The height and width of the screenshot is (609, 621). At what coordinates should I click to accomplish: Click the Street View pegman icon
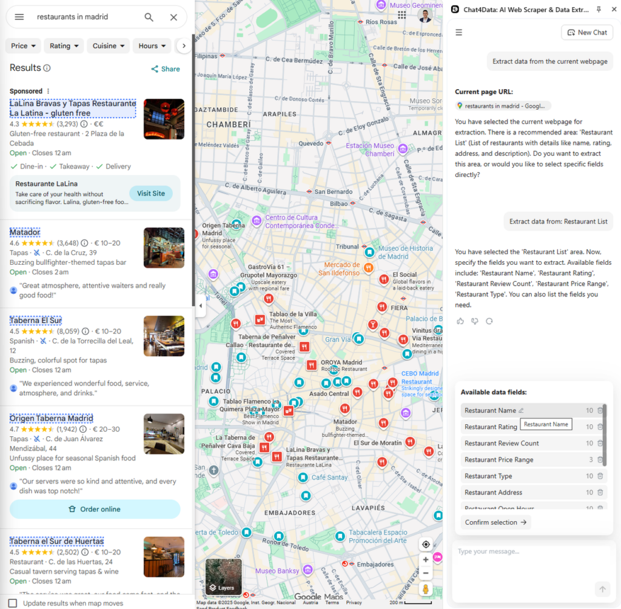click(x=426, y=588)
